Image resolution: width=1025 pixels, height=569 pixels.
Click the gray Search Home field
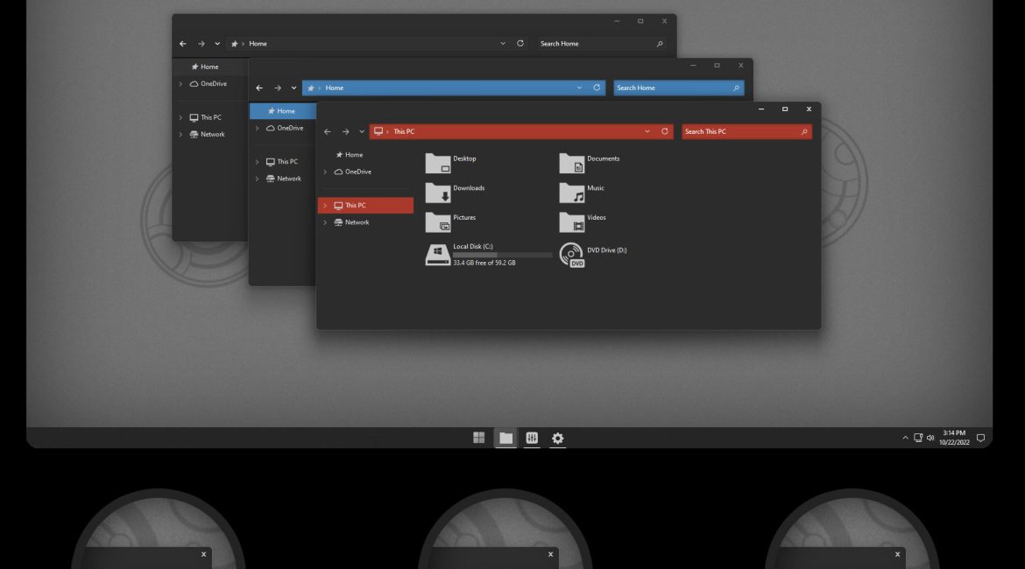[602, 44]
